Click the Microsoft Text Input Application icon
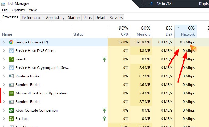Viewport: 209px width, 127px height. point(11,93)
